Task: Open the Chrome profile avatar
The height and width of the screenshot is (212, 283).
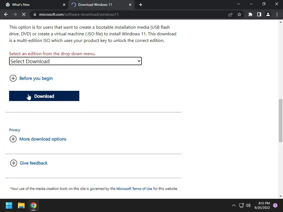Action: pyautogui.click(x=268, y=14)
